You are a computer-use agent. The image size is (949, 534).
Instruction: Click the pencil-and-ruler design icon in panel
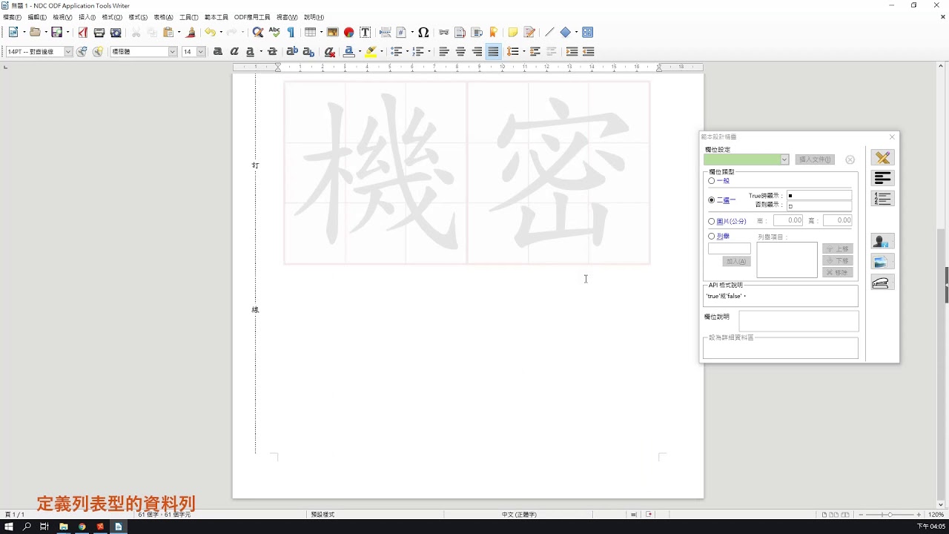click(x=882, y=158)
